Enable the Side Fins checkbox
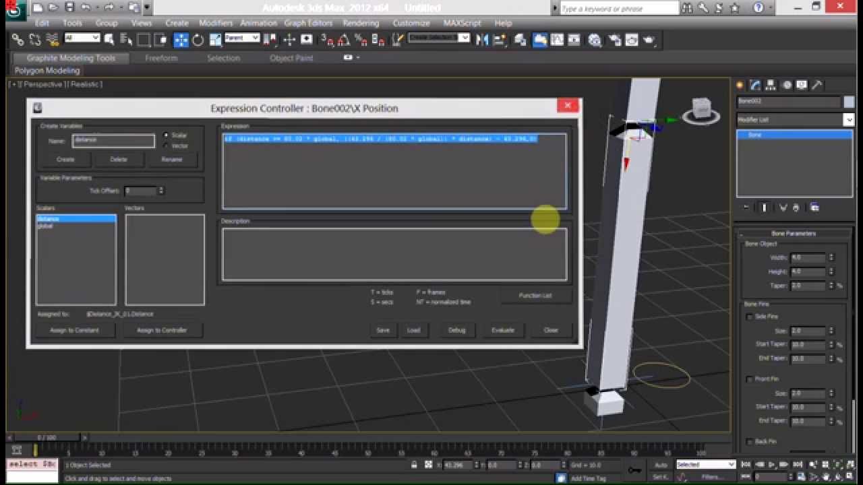 [750, 317]
